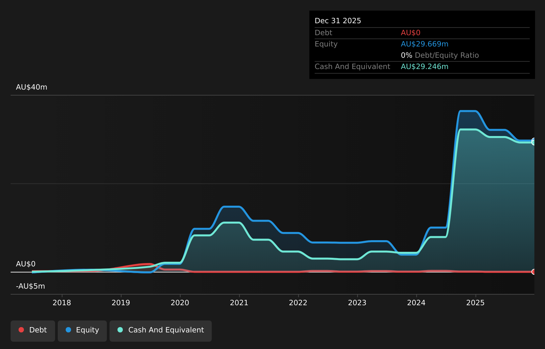
Task: Click the AU$29.669m equity value
Action: tap(425, 44)
